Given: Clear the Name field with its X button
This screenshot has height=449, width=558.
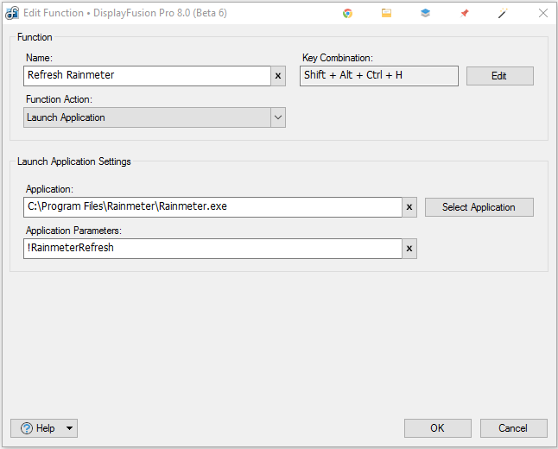Looking at the screenshot, I should click(x=278, y=76).
